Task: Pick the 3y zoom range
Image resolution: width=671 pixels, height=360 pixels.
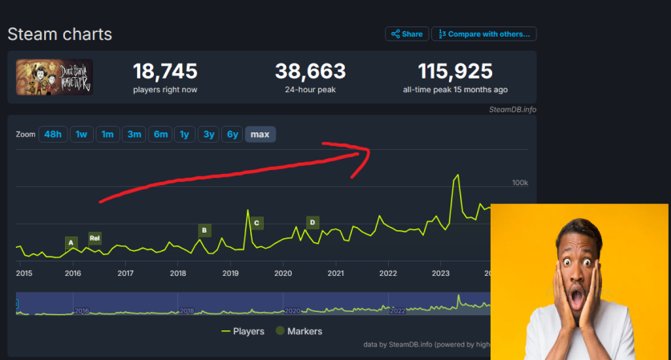Action: coord(208,134)
